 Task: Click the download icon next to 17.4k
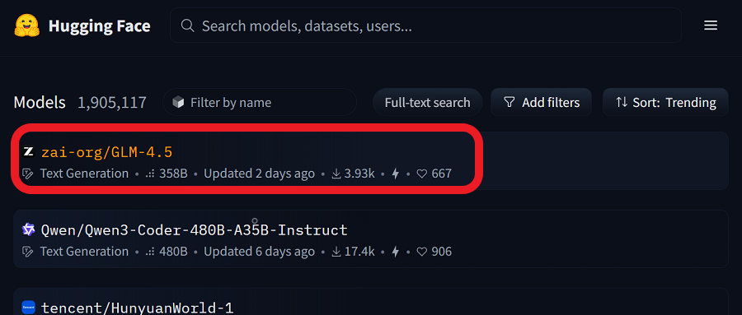(336, 252)
